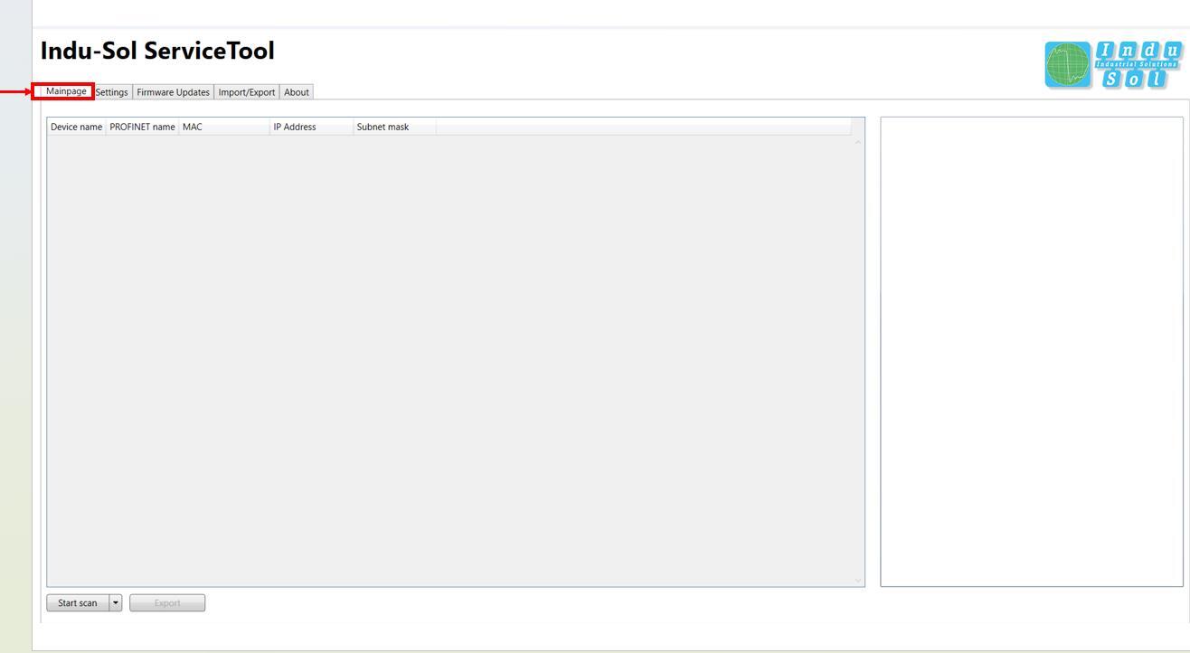Click the device list scrollbar down arrow
The width and height of the screenshot is (1190, 653).
(x=858, y=581)
